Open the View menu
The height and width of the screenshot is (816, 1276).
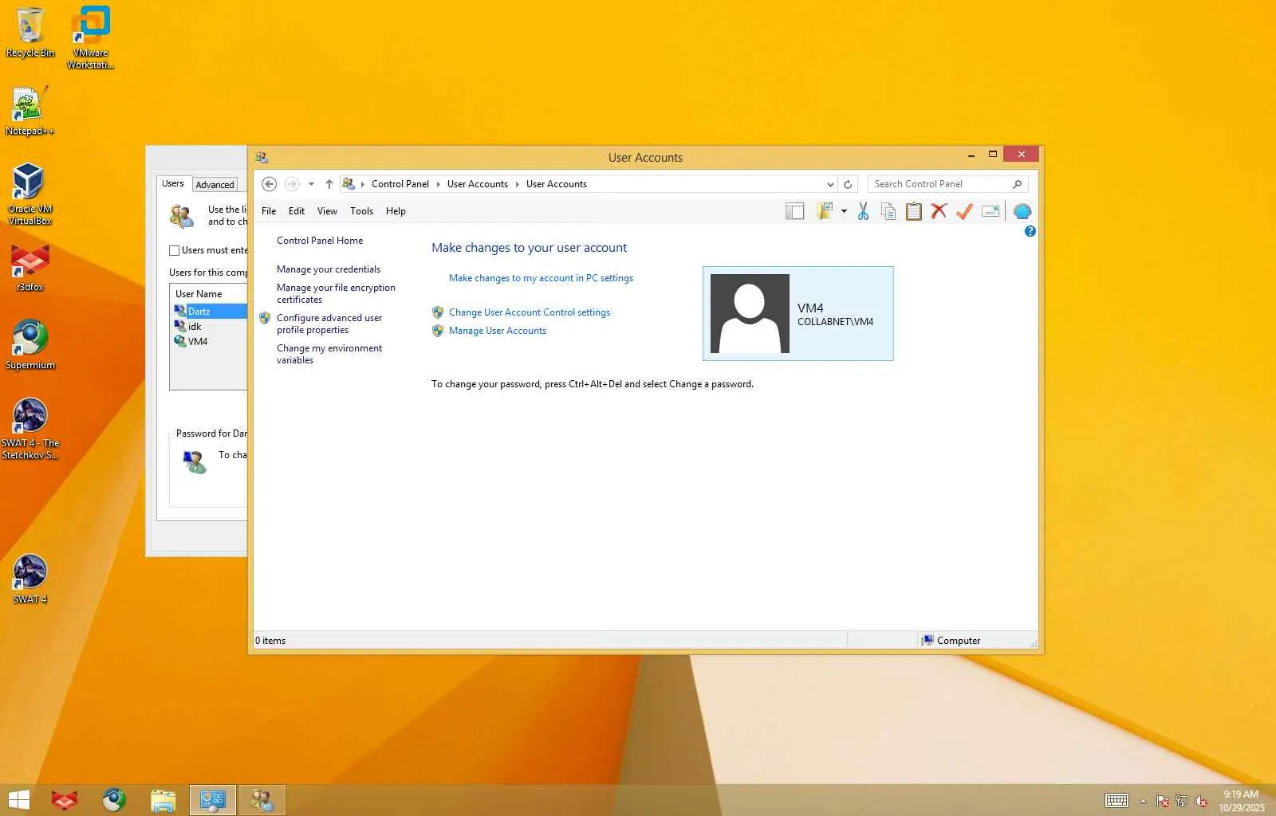coord(327,211)
